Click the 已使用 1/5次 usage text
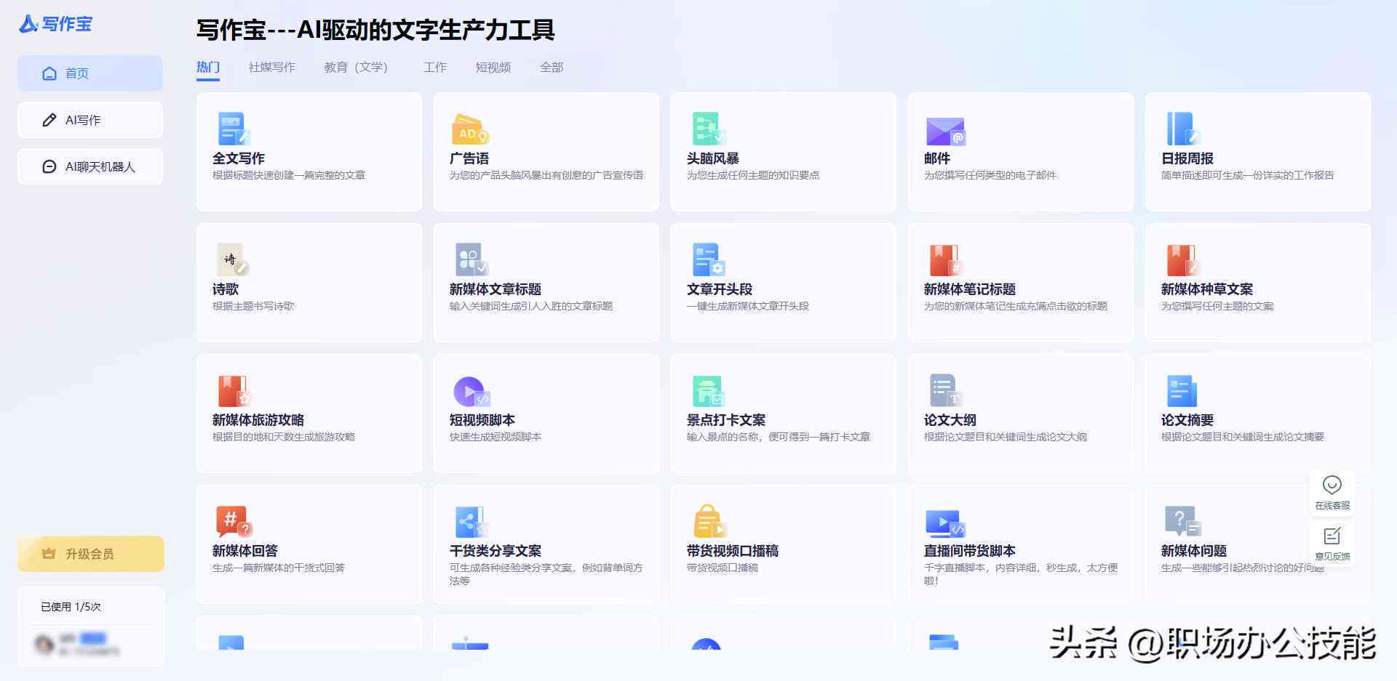The height and width of the screenshot is (681, 1397). 71,607
